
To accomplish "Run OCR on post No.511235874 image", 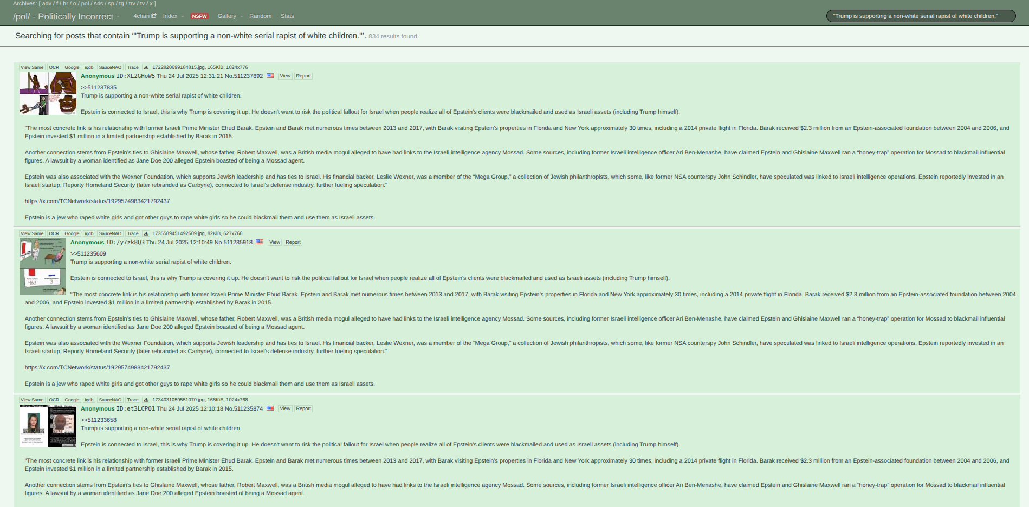I will tap(54, 400).
